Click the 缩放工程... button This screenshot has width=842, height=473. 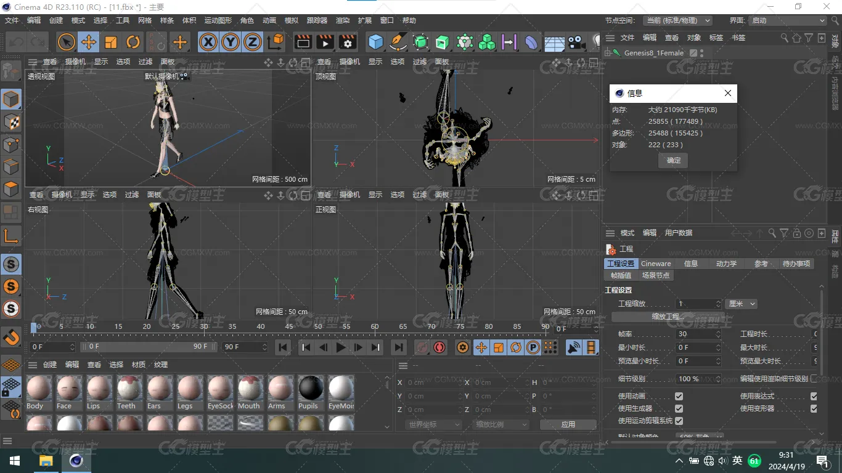(x=668, y=317)
